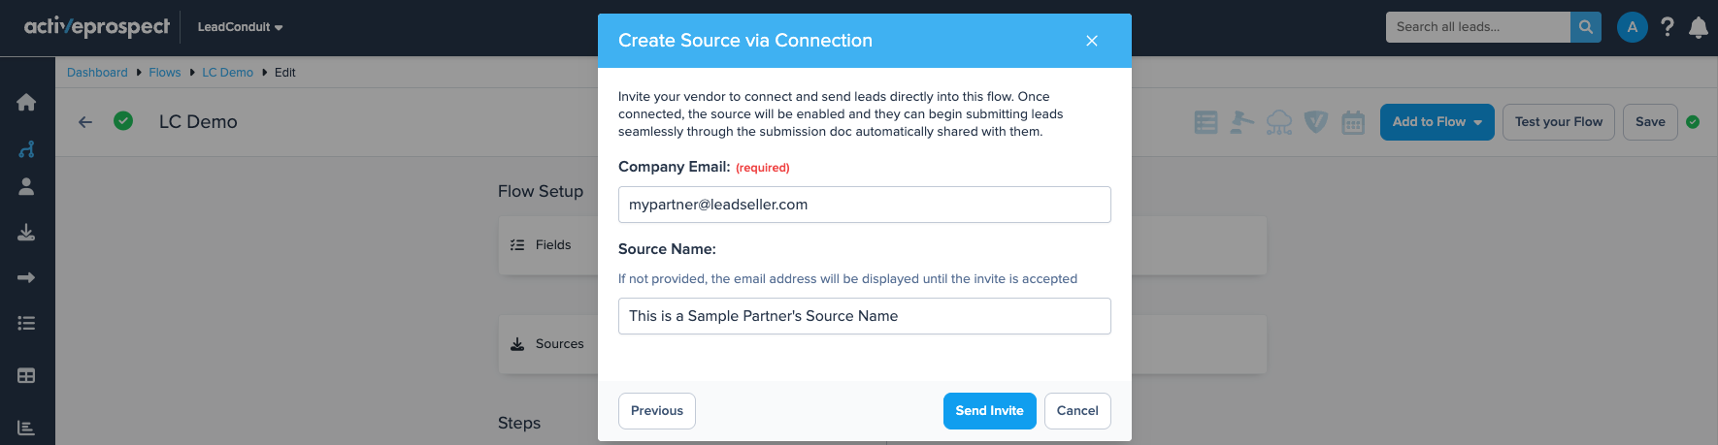The image size is (1718, 445).
Task: Open the LC Demo breadcrumb link
Action: pyautogui.click(x=227, y=73)
